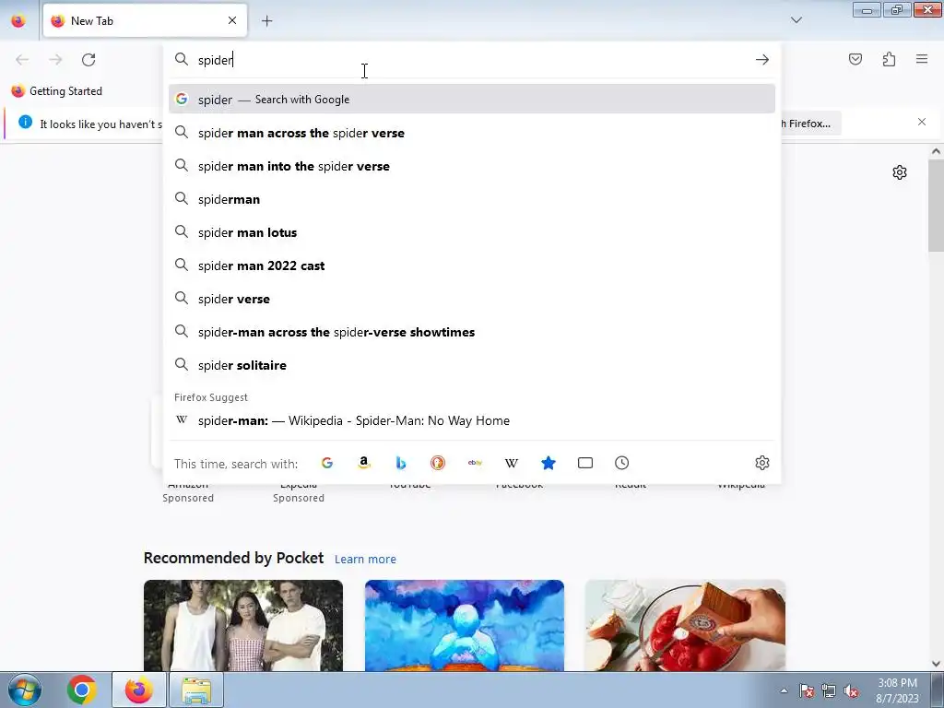
Task: Search this time with DuckDuckGo icon
Action: point(438,463)
